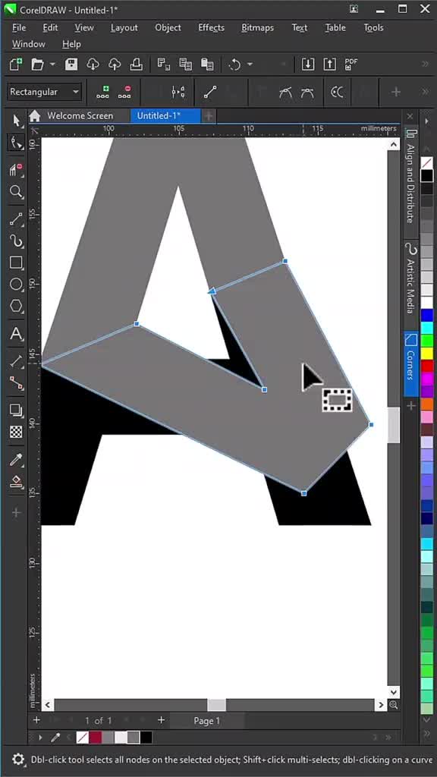Click the cloud upload icon
This screenshot has width=437, height=777.
point(115,64)
